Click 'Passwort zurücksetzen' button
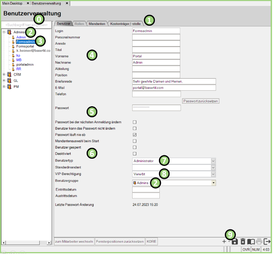Screen dimensions: 273x254 (x=201, y=101)
